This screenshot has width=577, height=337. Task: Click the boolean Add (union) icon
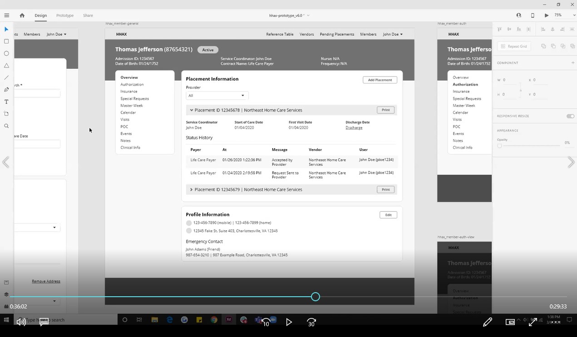coord(543,46)
